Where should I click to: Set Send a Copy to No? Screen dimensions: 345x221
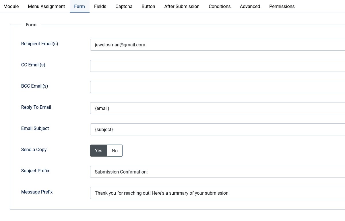click(115, 151)
